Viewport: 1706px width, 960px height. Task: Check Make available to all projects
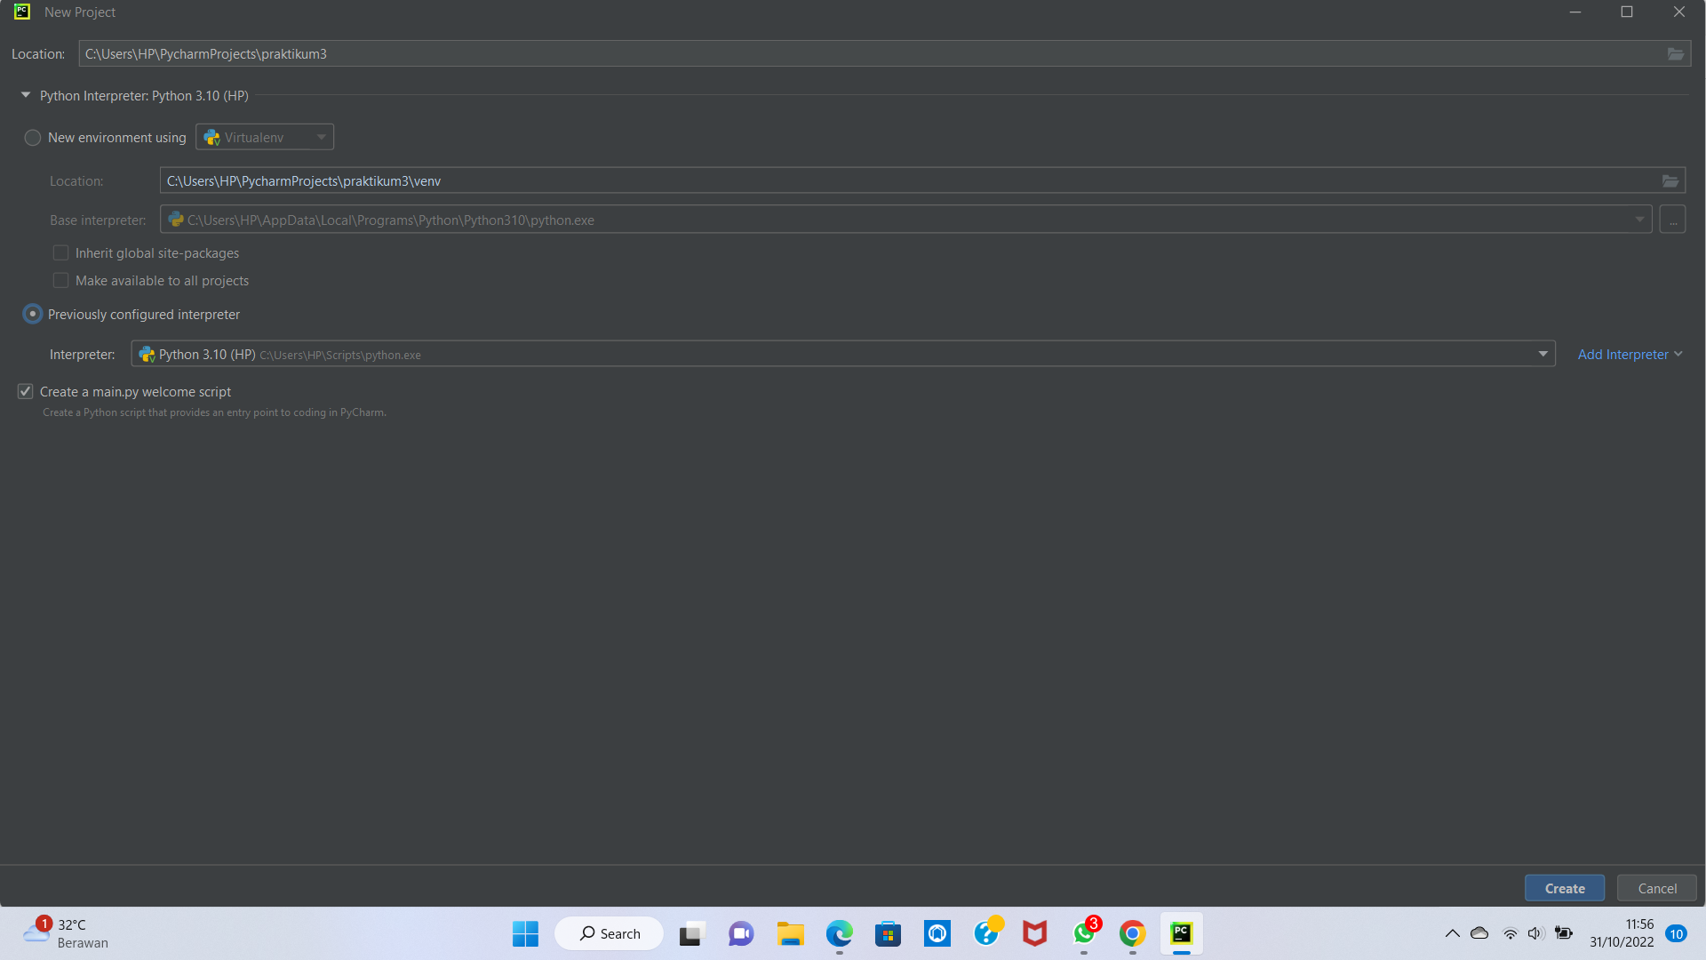click(x=60, y=280)
